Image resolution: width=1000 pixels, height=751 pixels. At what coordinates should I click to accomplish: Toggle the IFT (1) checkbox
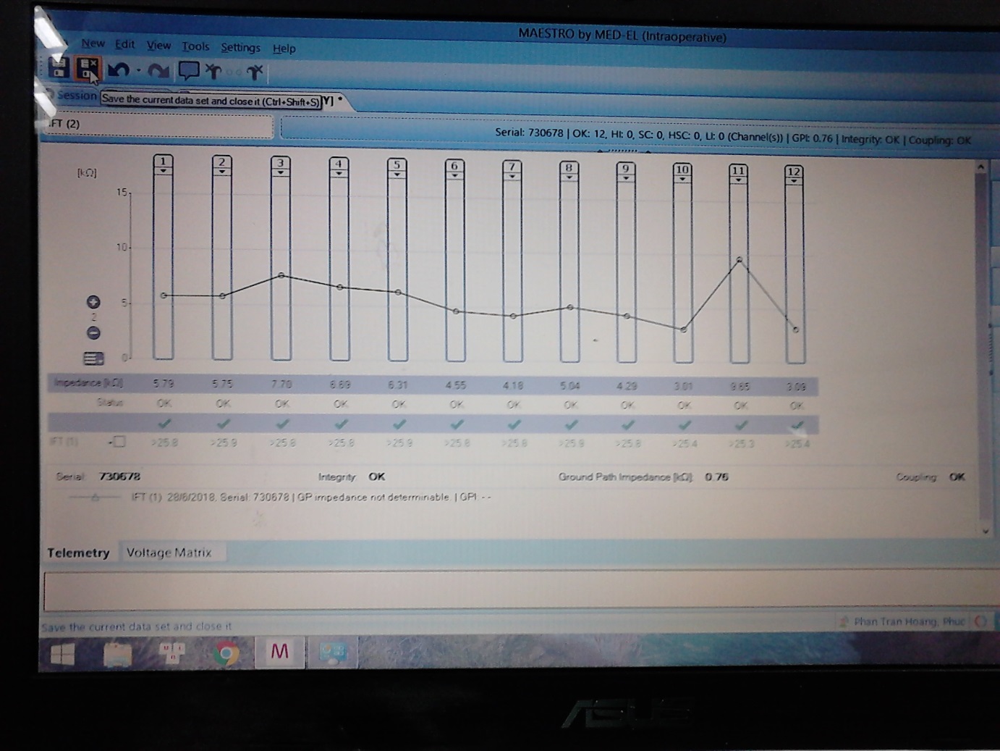tap(119, 442)
